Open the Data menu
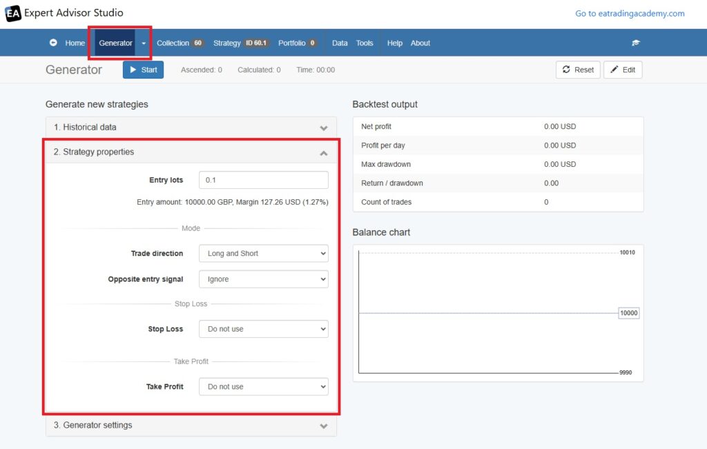Image resolution: width=707 pixels, height=449 pixels. click(x=340, y=43)
